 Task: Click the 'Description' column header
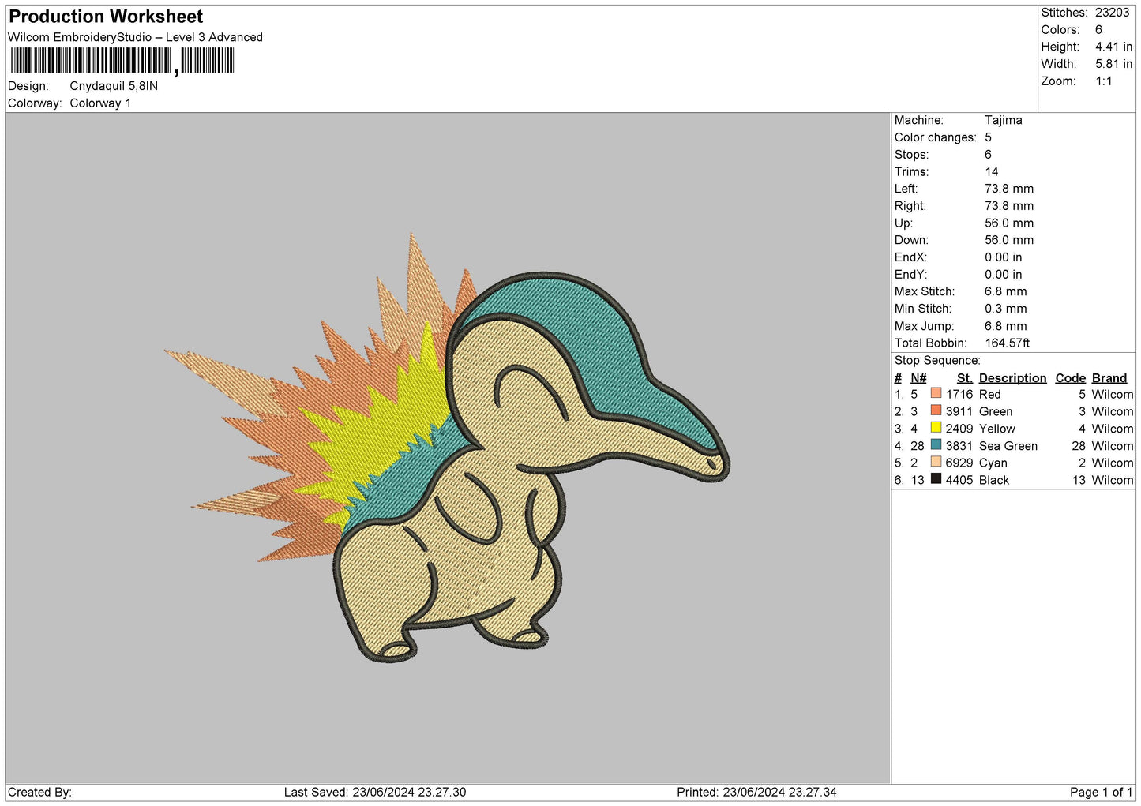(1012, 378)
